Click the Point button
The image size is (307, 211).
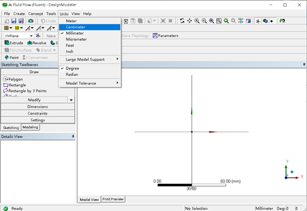coord(12,57)
